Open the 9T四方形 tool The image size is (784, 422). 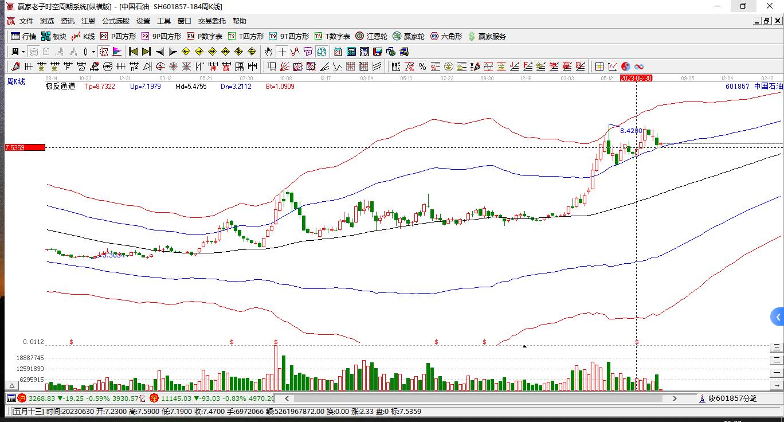(289, 36)
